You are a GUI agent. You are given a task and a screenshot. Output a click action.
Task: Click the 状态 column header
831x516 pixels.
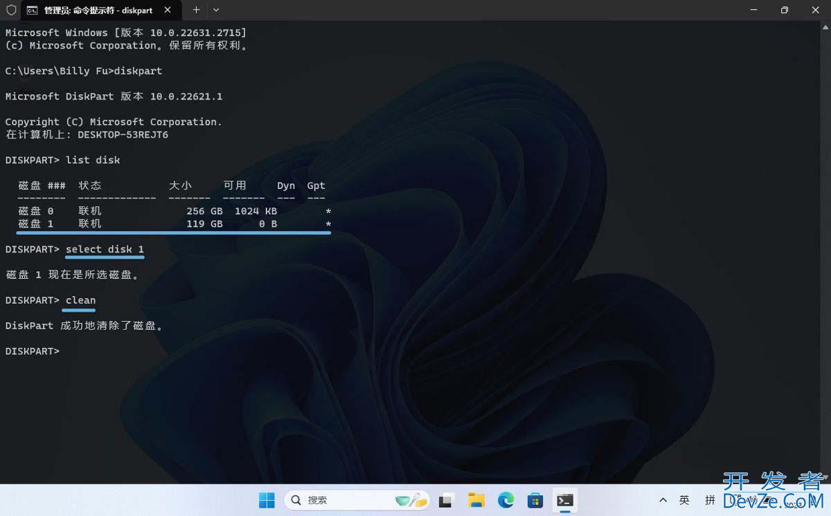(x=89, y=185)
